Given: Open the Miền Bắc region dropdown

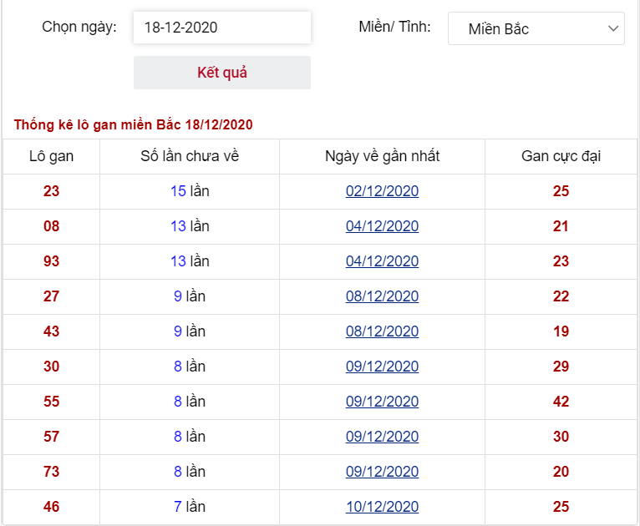Looking at the screenshot, I should pyautogui.click(x=536, y=28).
